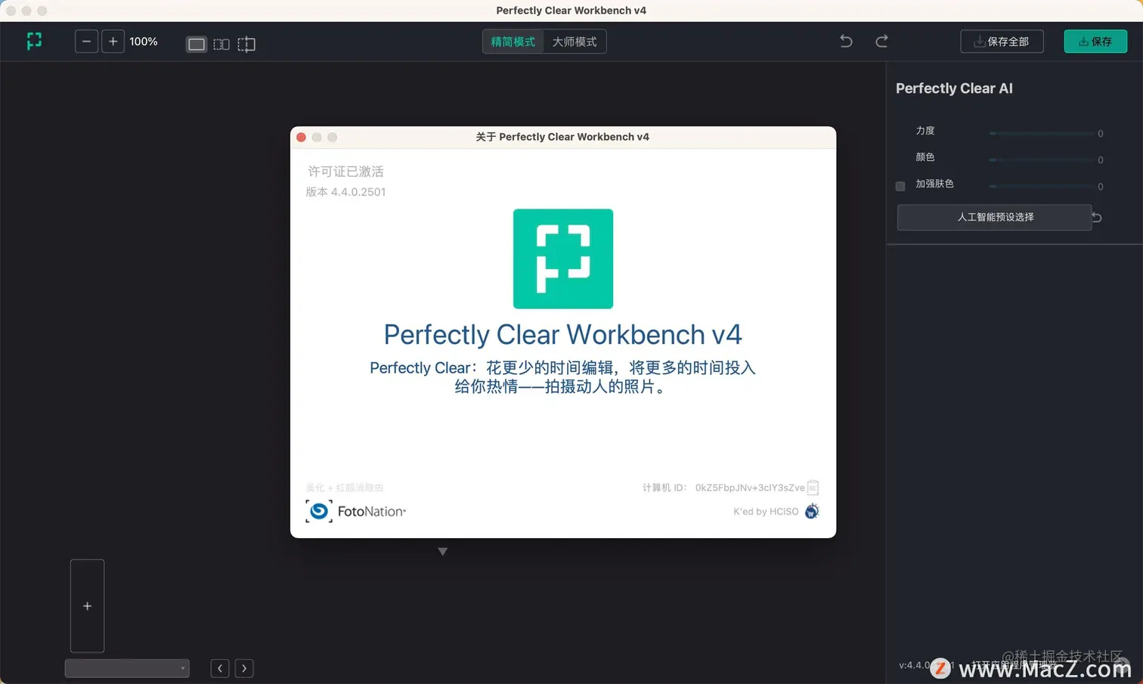
Task: Go to the next image
Action: (244, 668)
